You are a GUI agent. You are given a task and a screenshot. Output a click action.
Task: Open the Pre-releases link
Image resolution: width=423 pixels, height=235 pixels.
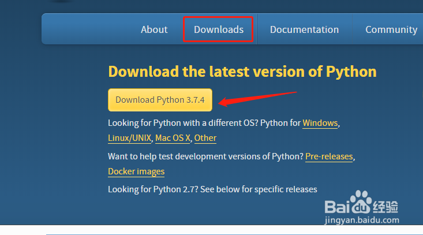(x=329, y=156)
